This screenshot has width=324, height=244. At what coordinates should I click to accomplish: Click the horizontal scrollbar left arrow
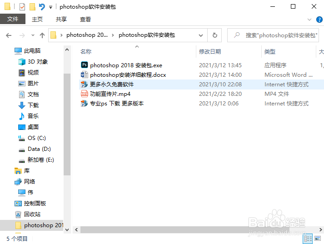point(76,230)
